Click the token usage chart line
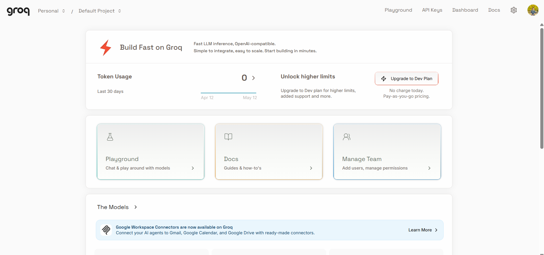Viewport: 544px width, 255px height. 228,93
